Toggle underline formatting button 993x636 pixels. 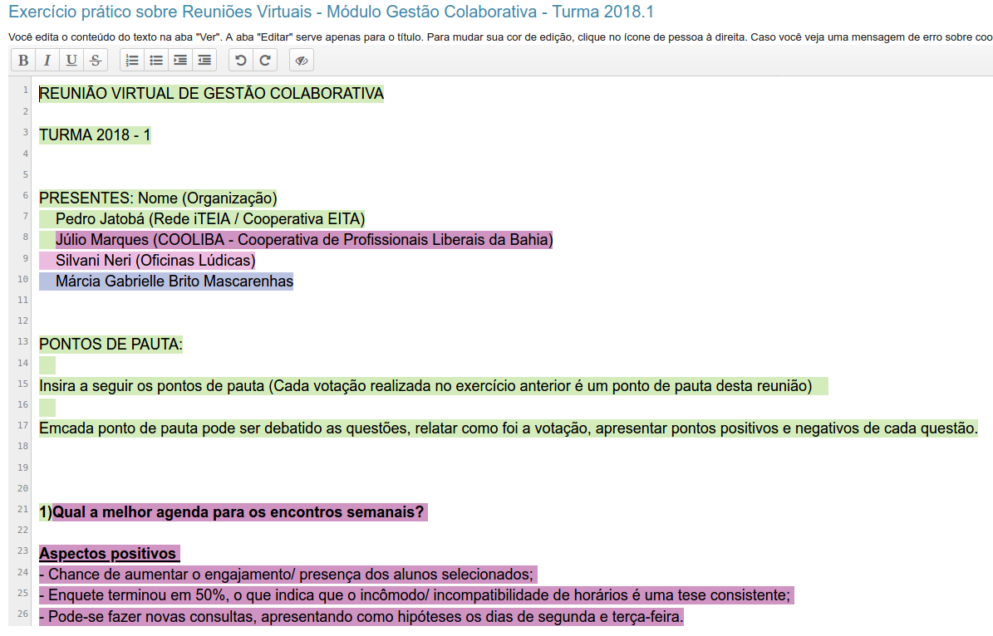coord(71,60)
